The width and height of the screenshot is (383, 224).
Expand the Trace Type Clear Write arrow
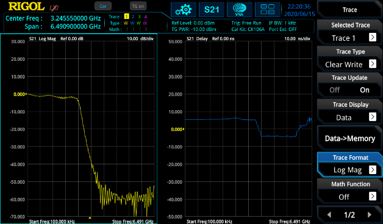373,64
